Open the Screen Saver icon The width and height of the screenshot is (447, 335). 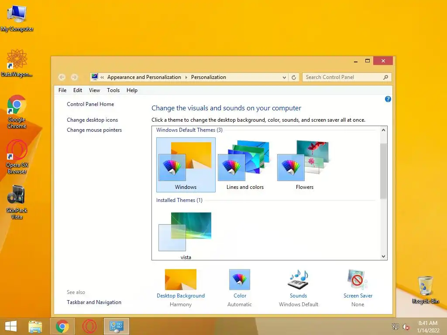click(358, 280)
